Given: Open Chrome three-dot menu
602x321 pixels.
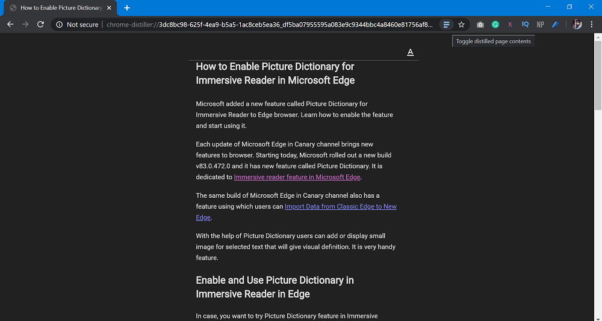Looking at the screenshot, I should (592, 25).
